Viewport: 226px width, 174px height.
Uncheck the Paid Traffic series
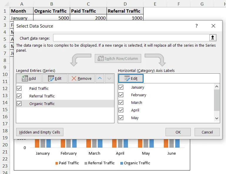pos(19,88)
